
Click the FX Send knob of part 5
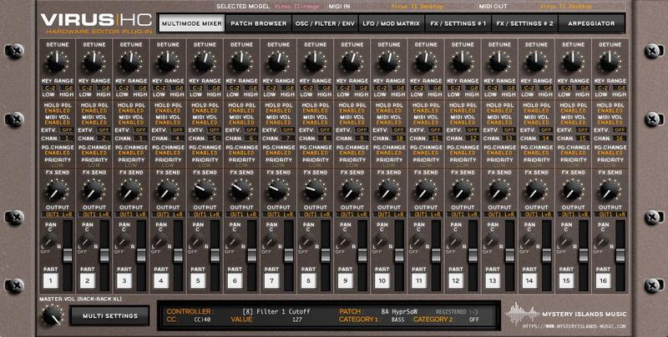(x=204, y=190)
